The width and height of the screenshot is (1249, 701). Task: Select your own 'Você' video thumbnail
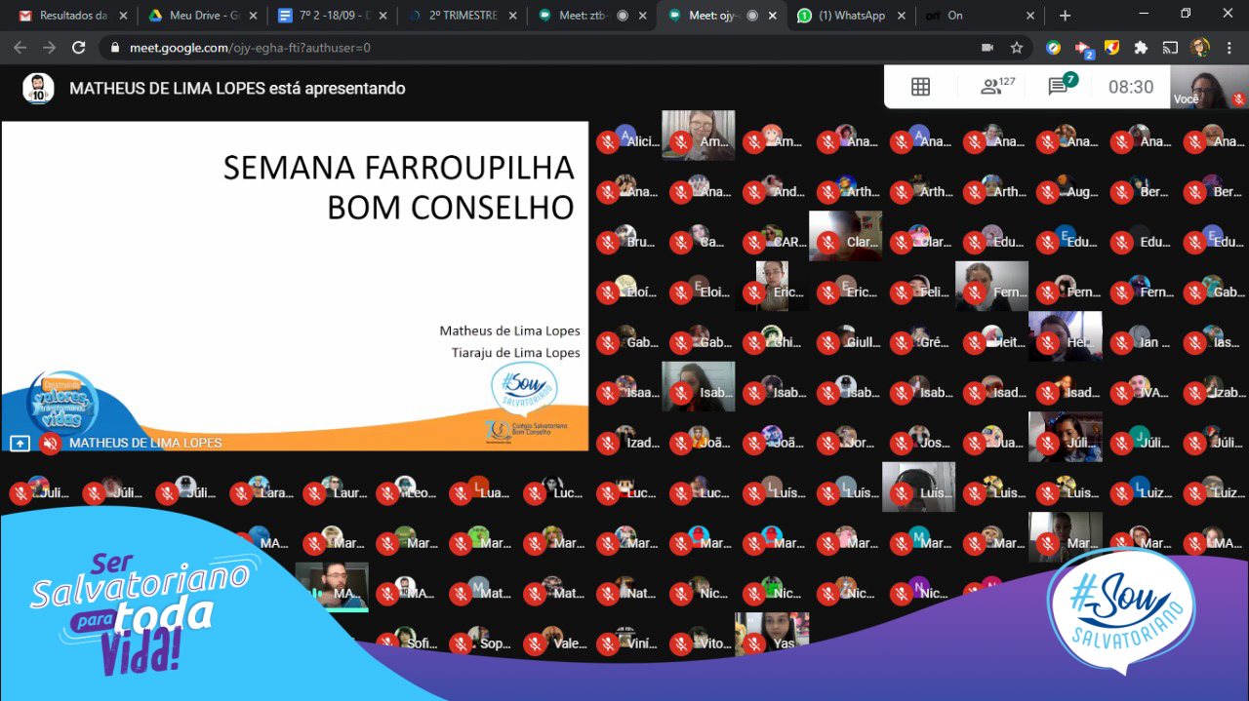[1210, 87]
